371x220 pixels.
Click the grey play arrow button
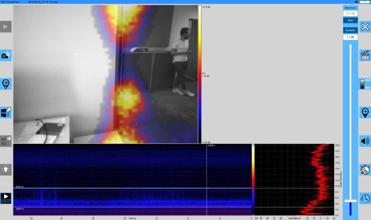(x=6, y=27)
